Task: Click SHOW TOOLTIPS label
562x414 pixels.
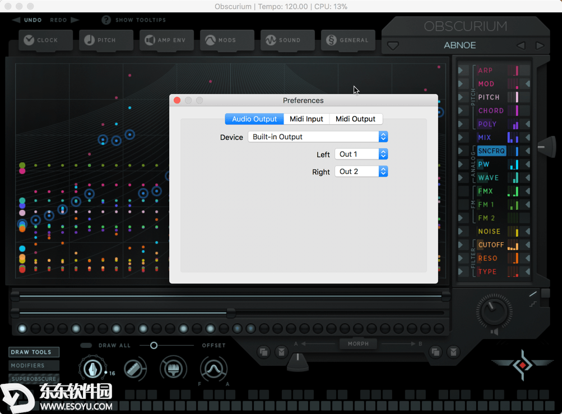Action: 141,20
